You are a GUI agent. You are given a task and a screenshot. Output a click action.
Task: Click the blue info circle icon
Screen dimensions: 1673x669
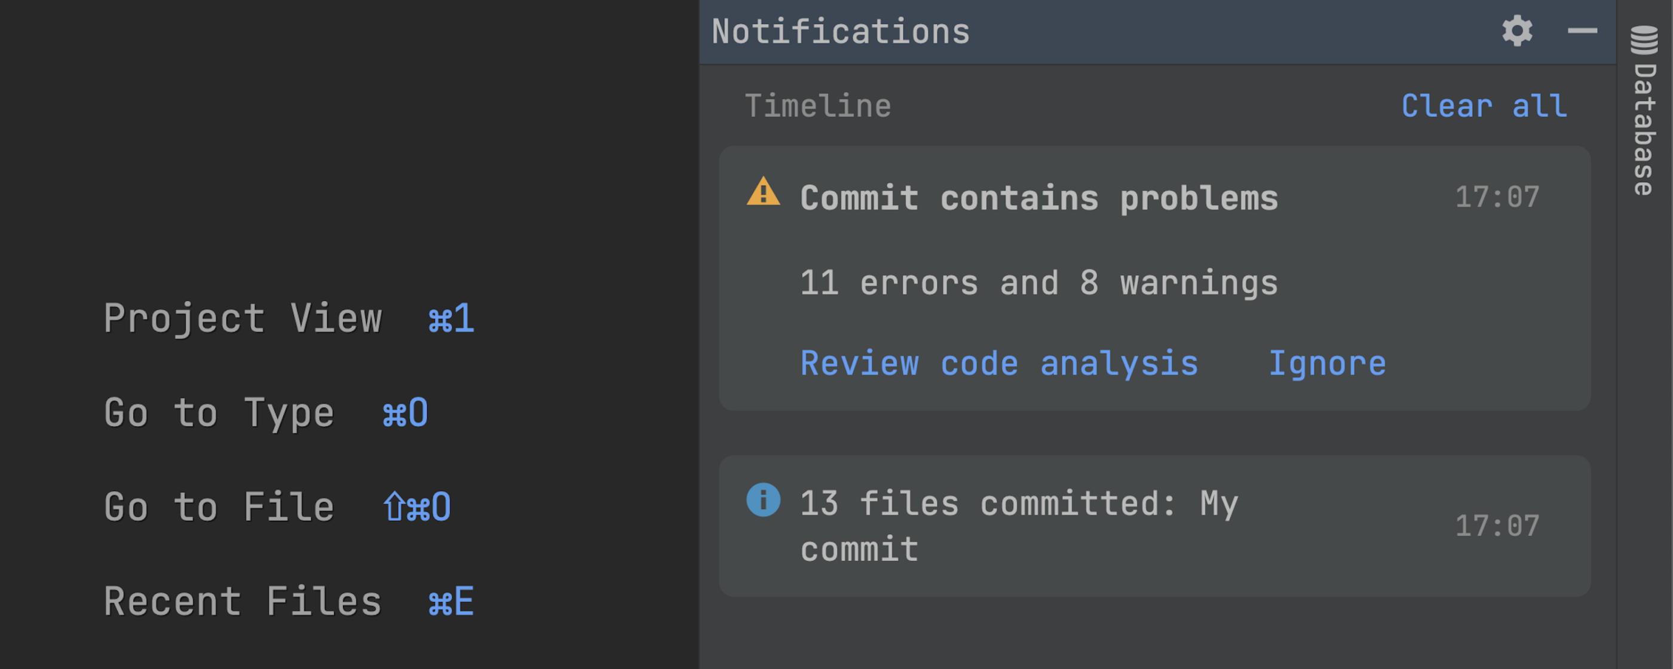[763, 499]
